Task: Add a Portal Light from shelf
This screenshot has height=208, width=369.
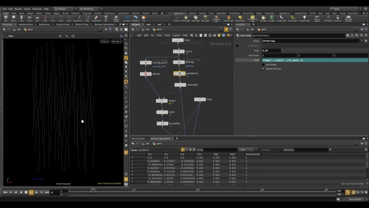Action: coord(292,18)
